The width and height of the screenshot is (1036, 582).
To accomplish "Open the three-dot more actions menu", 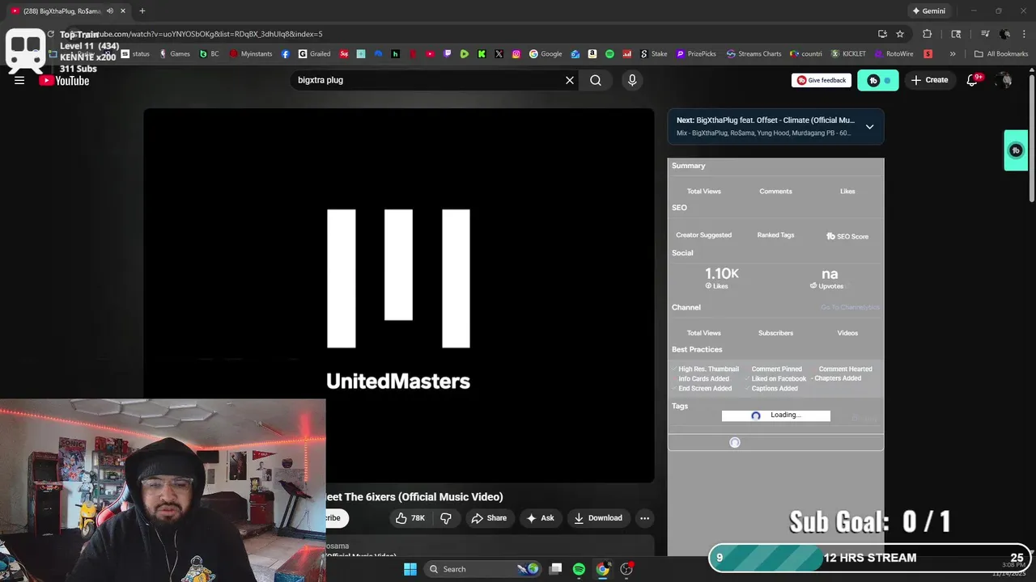I will pos(644,518).
